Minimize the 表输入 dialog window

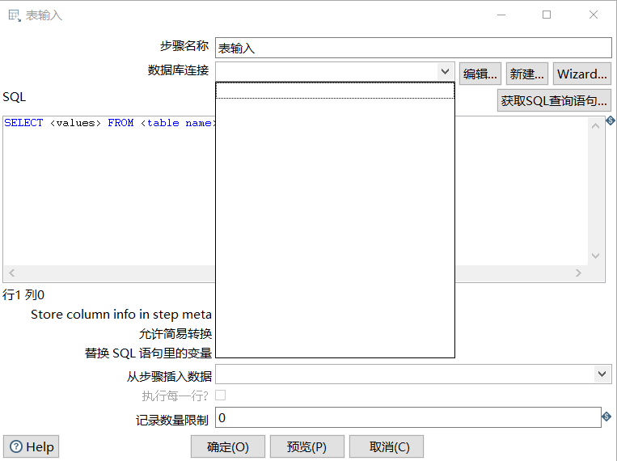[x=501, y=15]
